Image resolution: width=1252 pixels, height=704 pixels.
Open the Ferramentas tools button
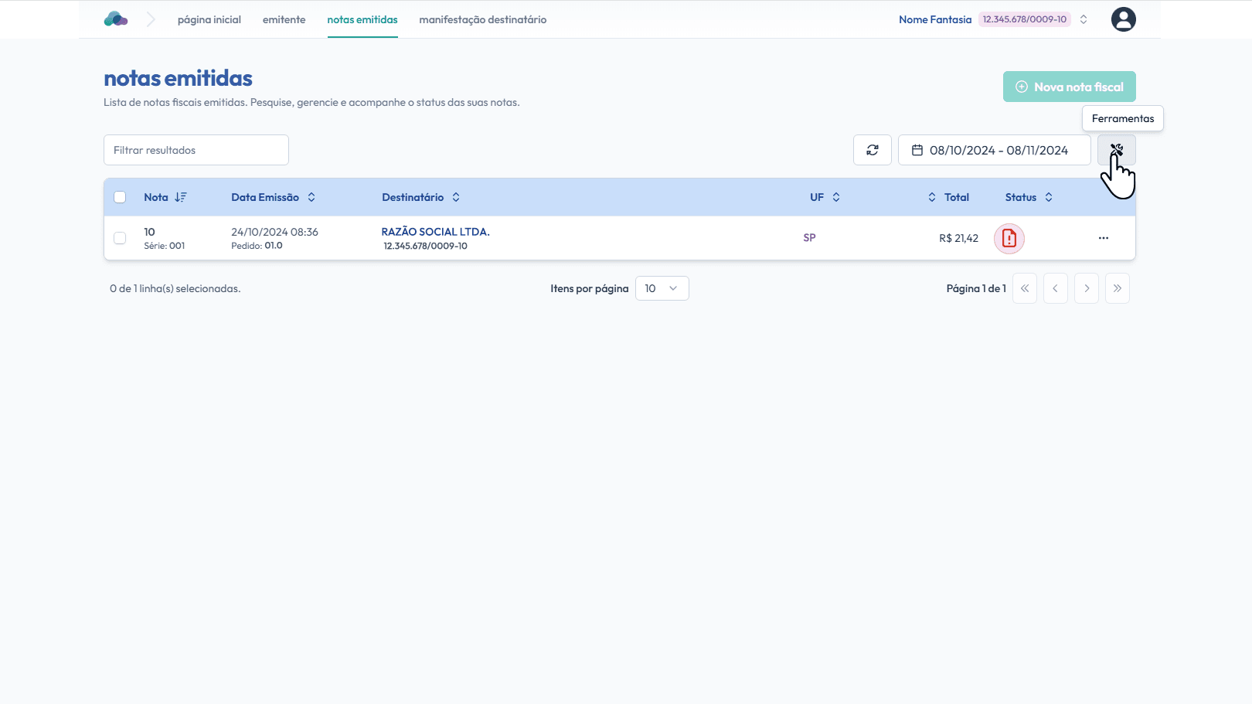(1116, 150)
